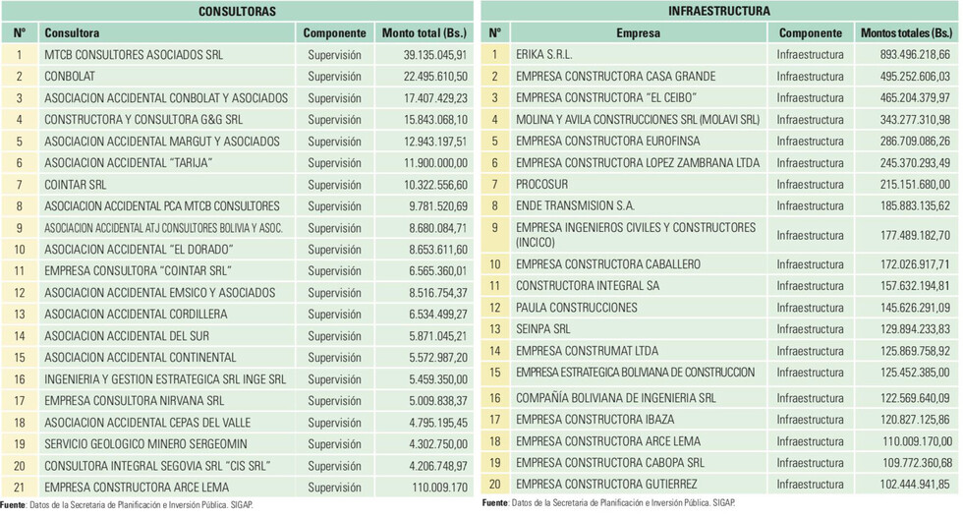Select the SEINPA SRL cell
Viewport: 963px width, 518px height.
click(639, 329)
